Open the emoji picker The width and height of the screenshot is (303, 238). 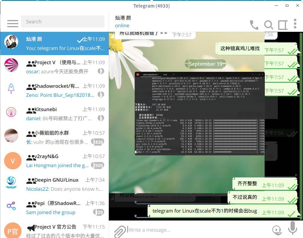[277, 230]
